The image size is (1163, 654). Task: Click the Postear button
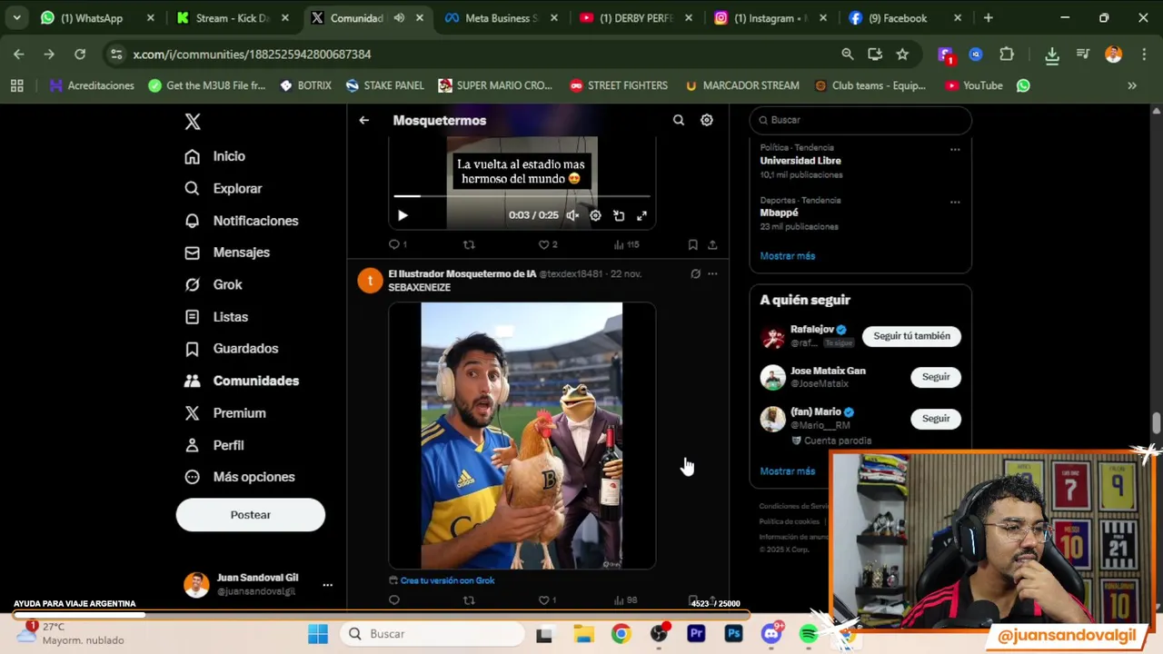250,515
